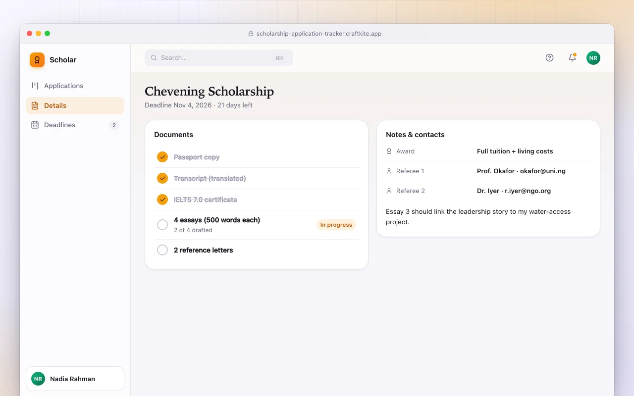This screenshot has height=396, width=634.
Task: Click the Essay 3 note text
Action: coord(478,217)
